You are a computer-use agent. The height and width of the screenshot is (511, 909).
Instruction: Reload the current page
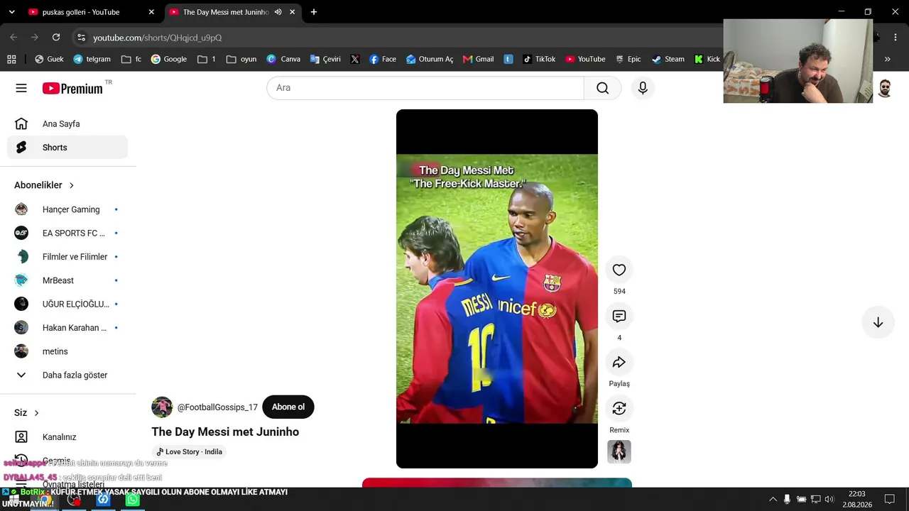pos(56,38)
